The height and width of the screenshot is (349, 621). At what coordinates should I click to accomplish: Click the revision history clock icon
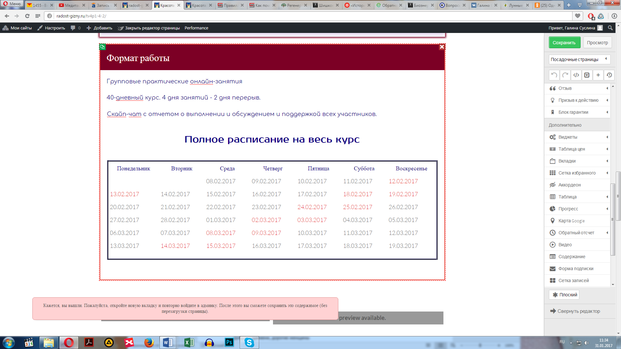pyautogui.click(x=609, y=75)
